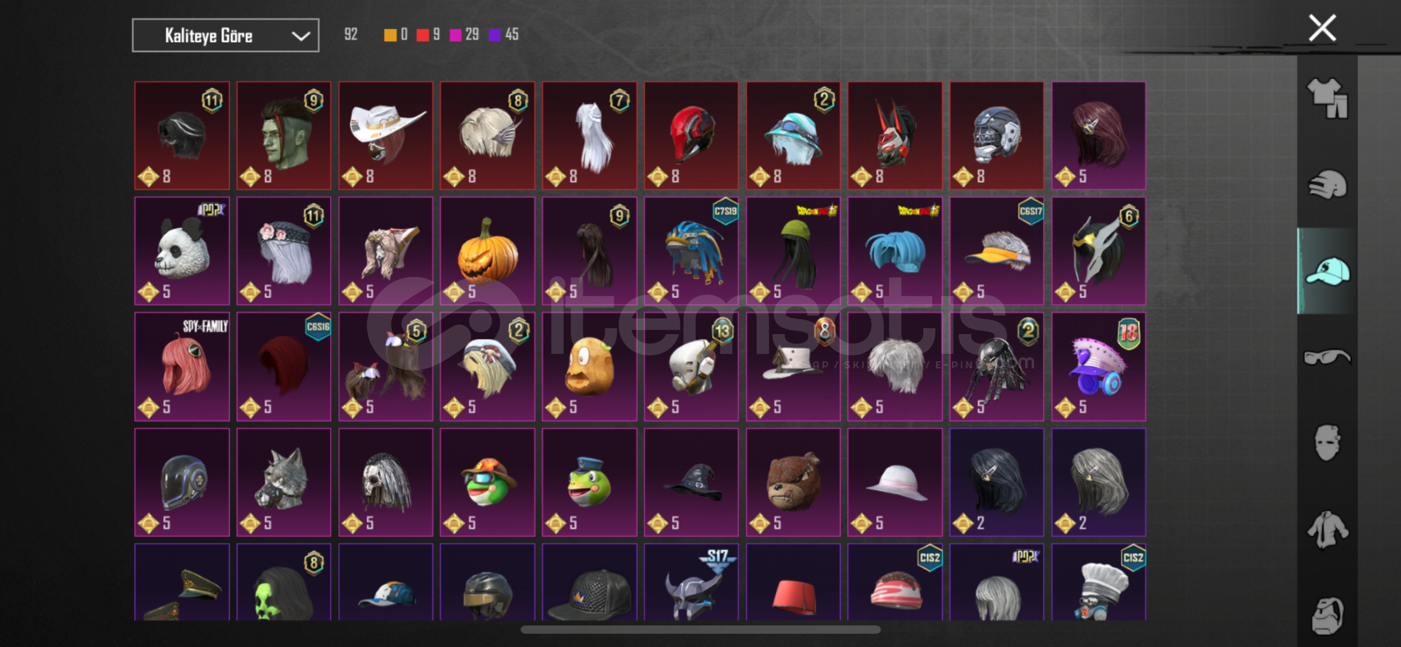Select the pumpkin head item

[487, 251]
